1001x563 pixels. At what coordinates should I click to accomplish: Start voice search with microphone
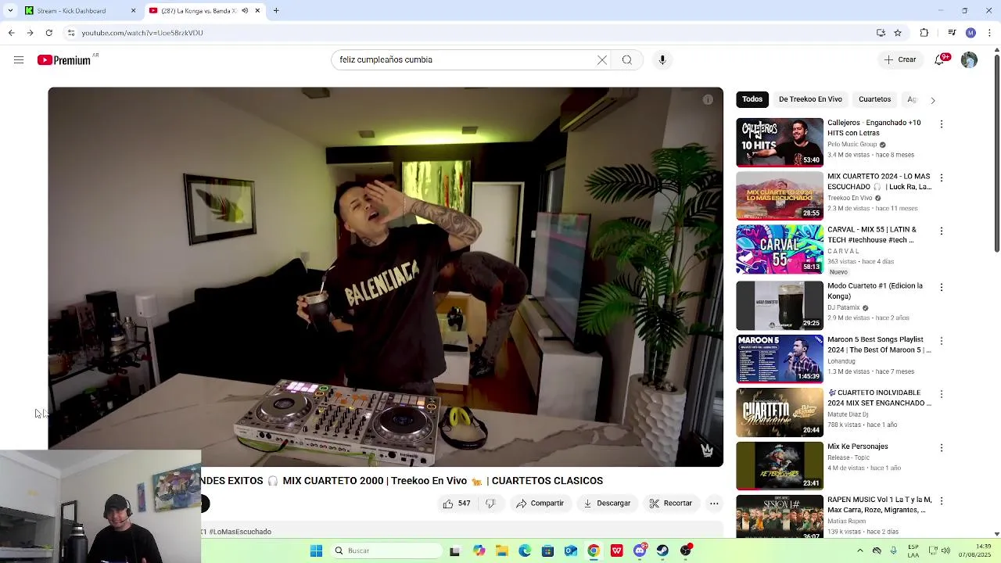coord(662,60)
